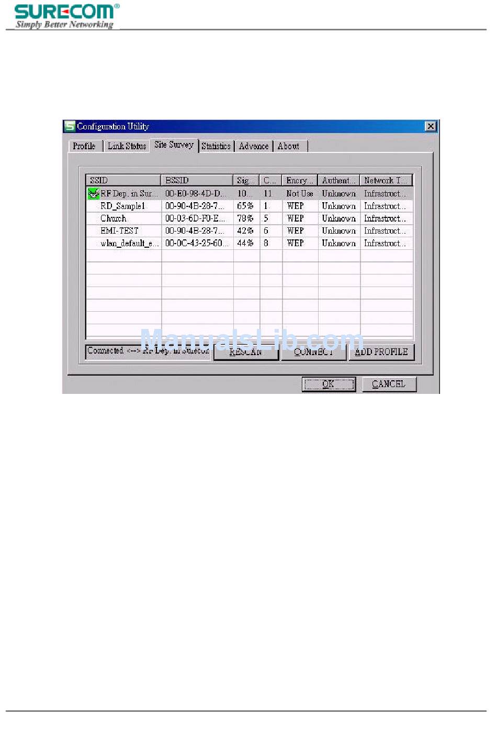Viewport: 497px width, 737px height.
Task: Sort by BSSID column header
Action: point(197,180)
